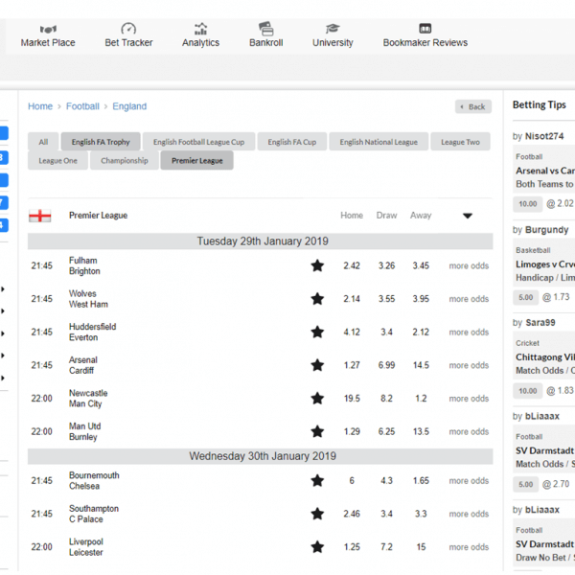This screenshot has width=575, height=575.
Task: Click draw odds 7.2 for Liverpool match
Action: (386, 547)
